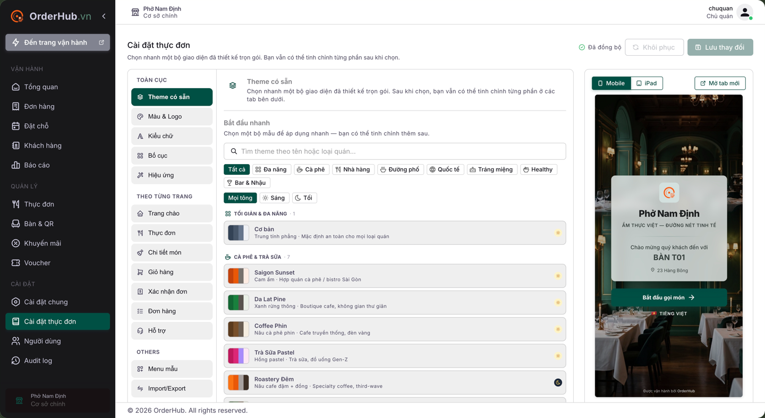Click the Mở tab mới button

720,83
